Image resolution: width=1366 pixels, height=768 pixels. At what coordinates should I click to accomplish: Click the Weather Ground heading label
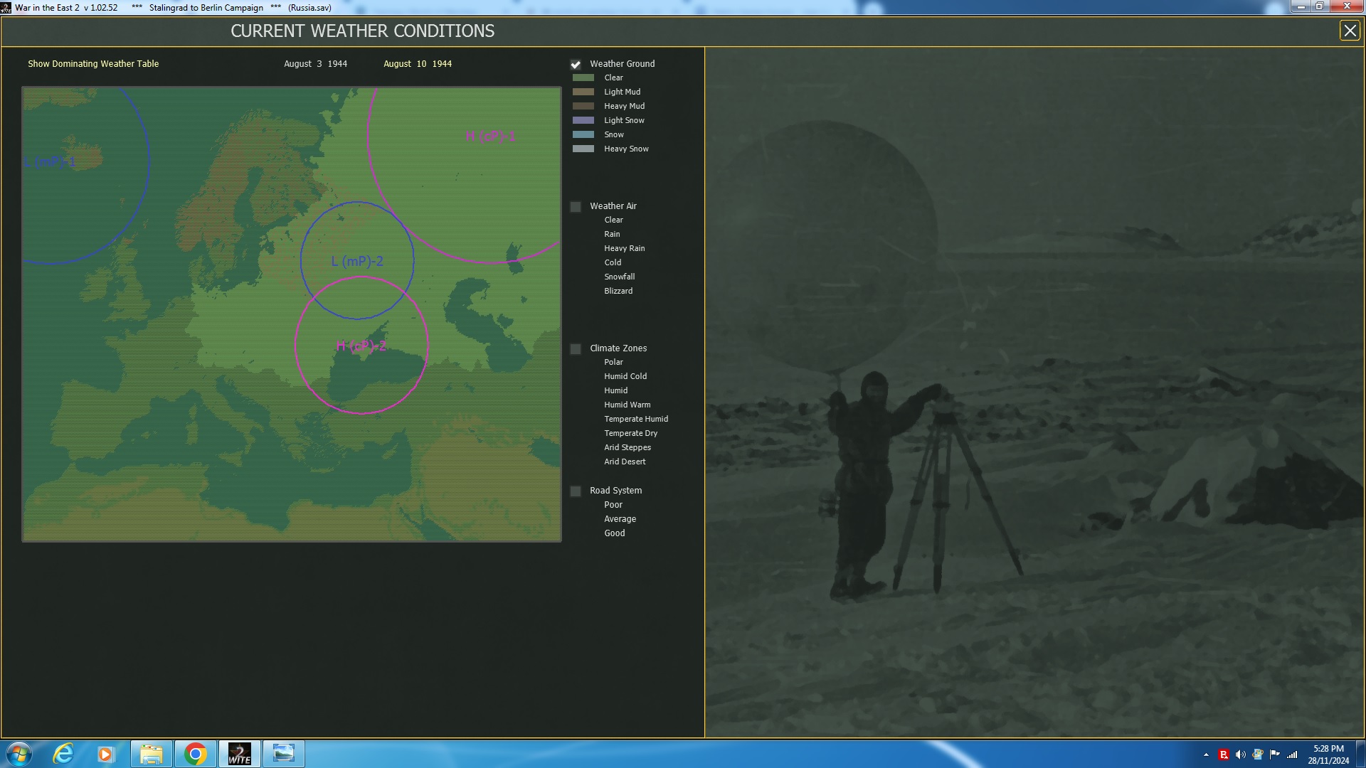(x=623, y=64)
